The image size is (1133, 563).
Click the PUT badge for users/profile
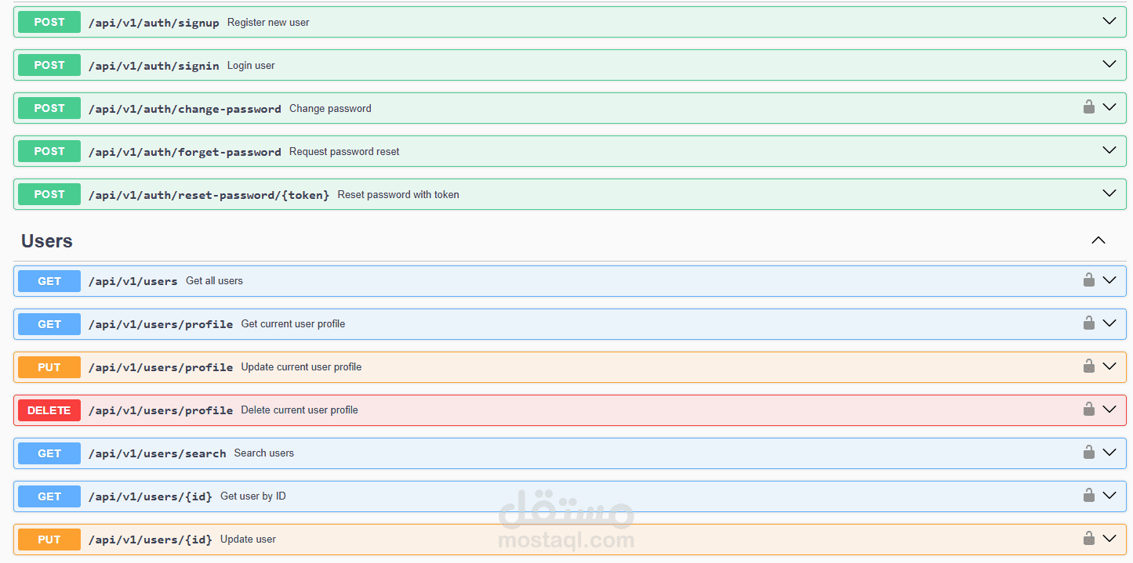click(x=49, y=367)
